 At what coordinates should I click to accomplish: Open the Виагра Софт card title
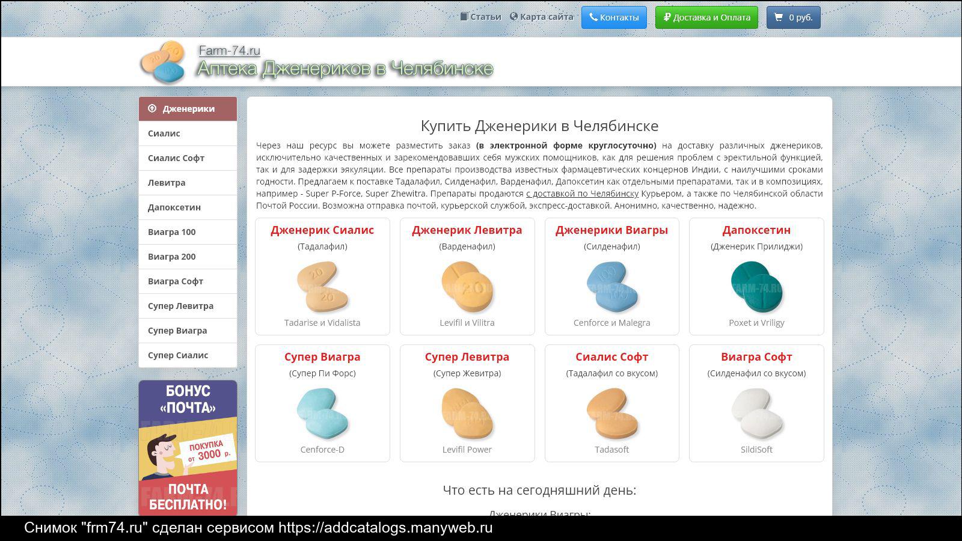coord(756,357)
